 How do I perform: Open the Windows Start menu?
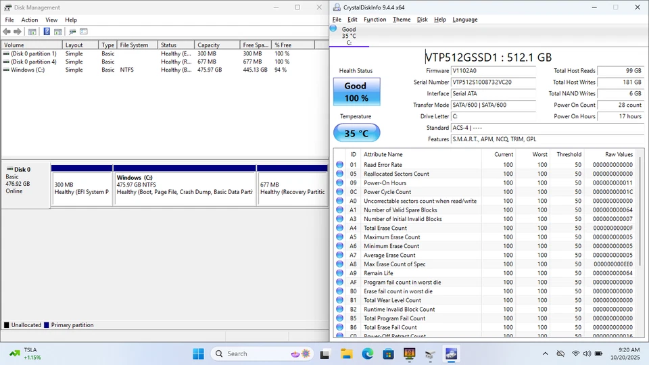(198, 354)
